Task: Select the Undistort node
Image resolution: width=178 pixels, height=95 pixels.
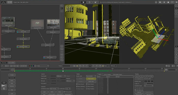Action: (x=48, y=45)
